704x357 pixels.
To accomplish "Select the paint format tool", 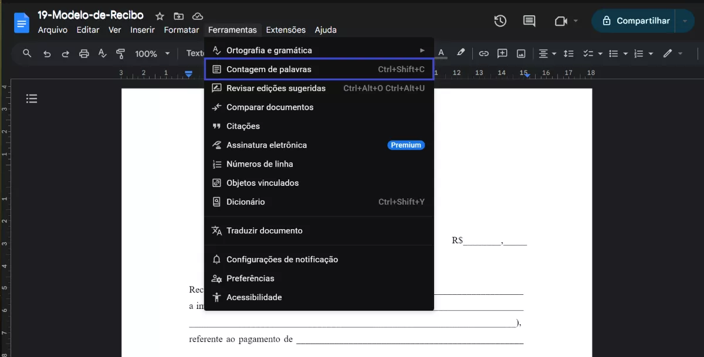I will tap(120, 53).
